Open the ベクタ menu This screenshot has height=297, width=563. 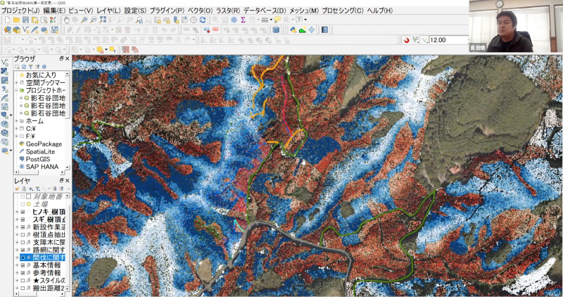(200, 11)
